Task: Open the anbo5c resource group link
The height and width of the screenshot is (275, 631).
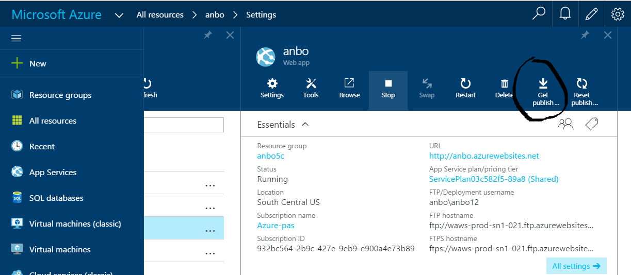Action: tap(270, 156)
